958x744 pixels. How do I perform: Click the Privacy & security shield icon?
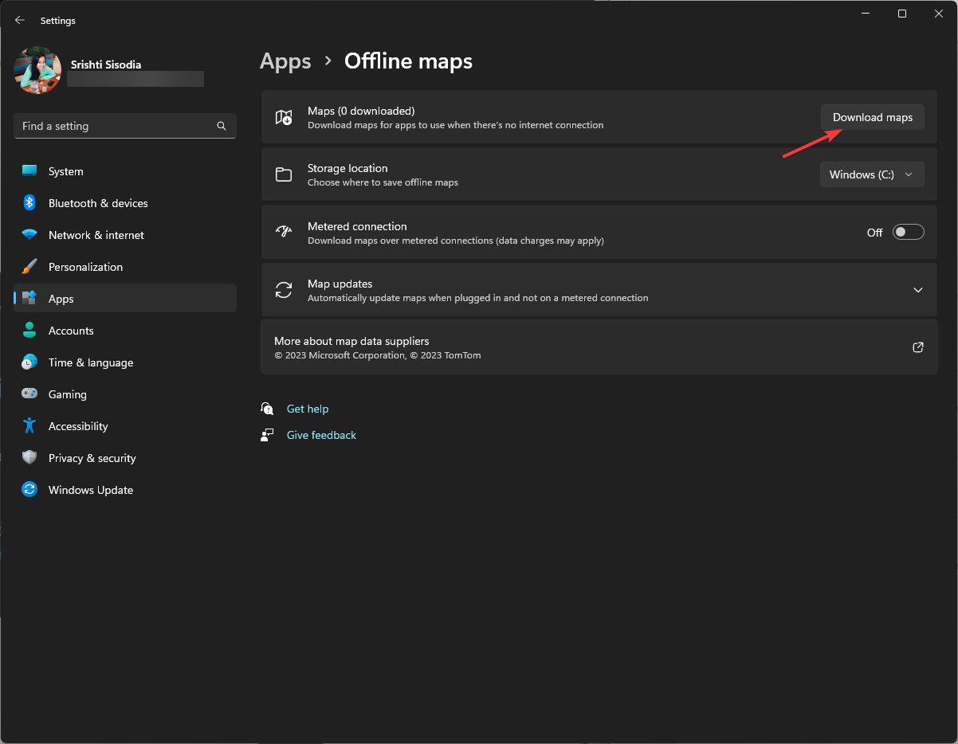click(x=29, y=457)
